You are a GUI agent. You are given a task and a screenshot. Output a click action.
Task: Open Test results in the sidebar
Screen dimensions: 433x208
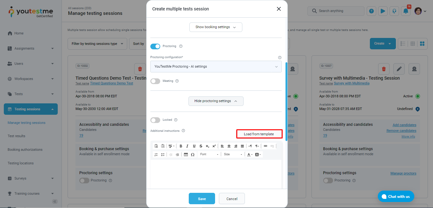(x=16, y=136)
